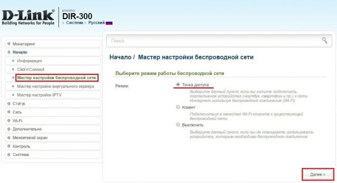The width and height of the screenshot is (337, 183).
Task: Click the magnifier search icon
Action: pyautogui.click(x=324, y=40)
